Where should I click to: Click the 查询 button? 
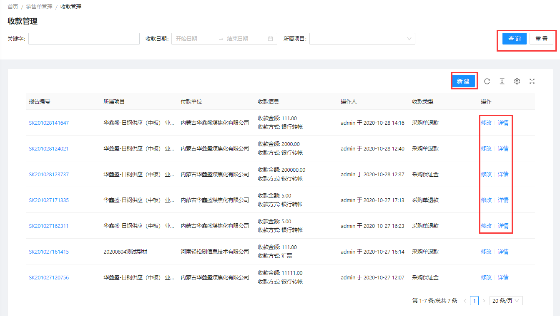[515, 39]
